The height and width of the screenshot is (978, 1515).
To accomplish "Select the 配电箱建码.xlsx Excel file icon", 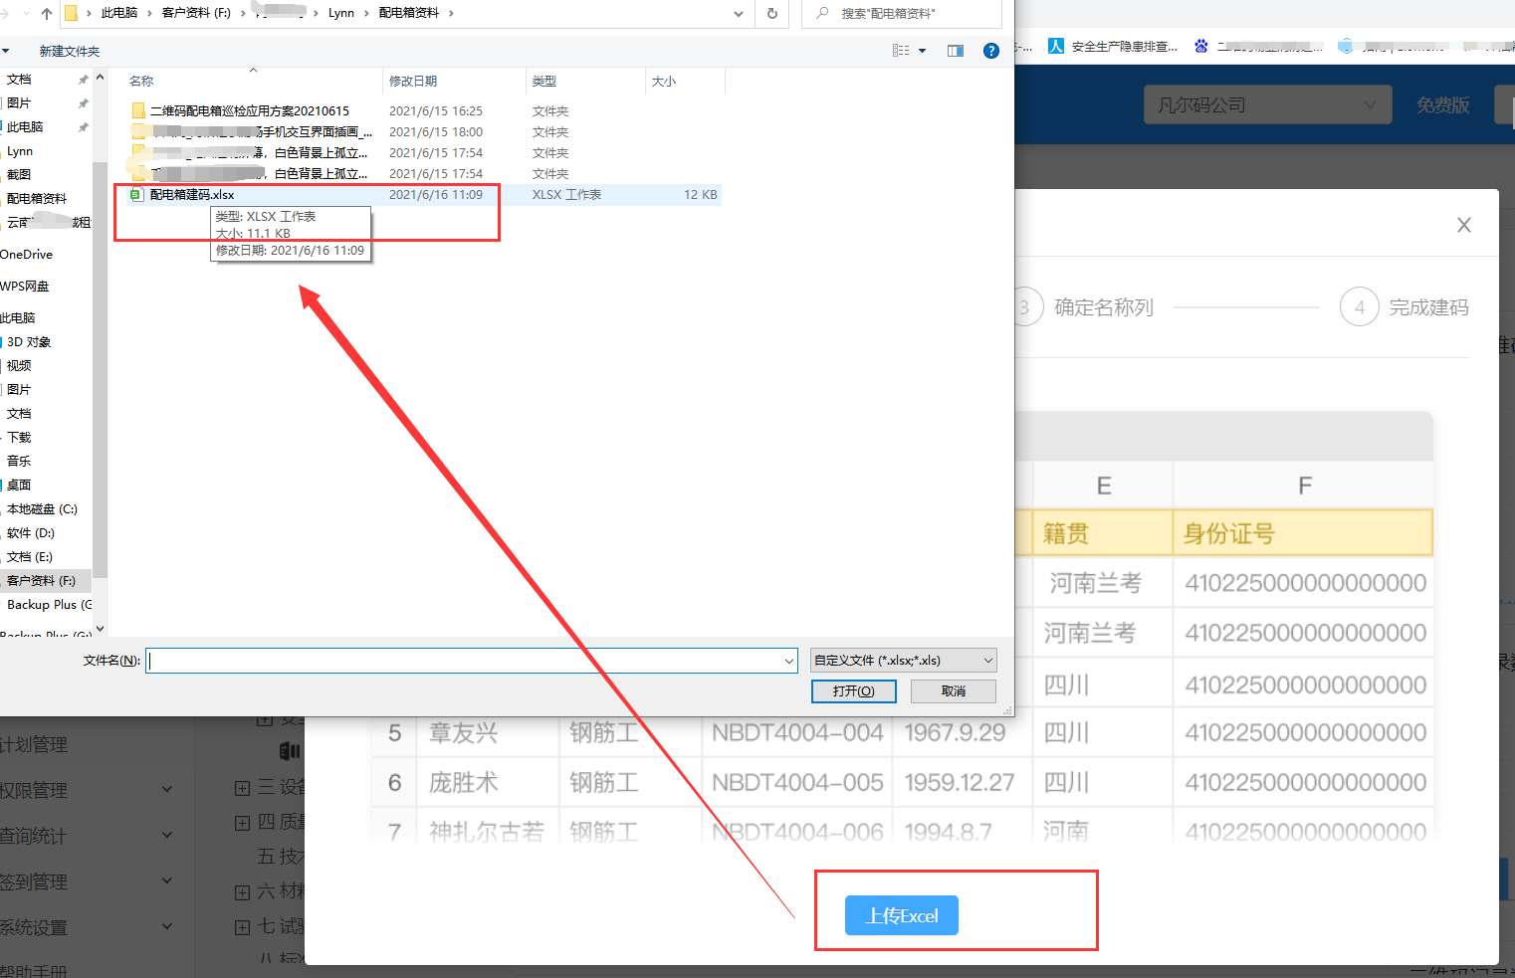I will click(138, 194).
